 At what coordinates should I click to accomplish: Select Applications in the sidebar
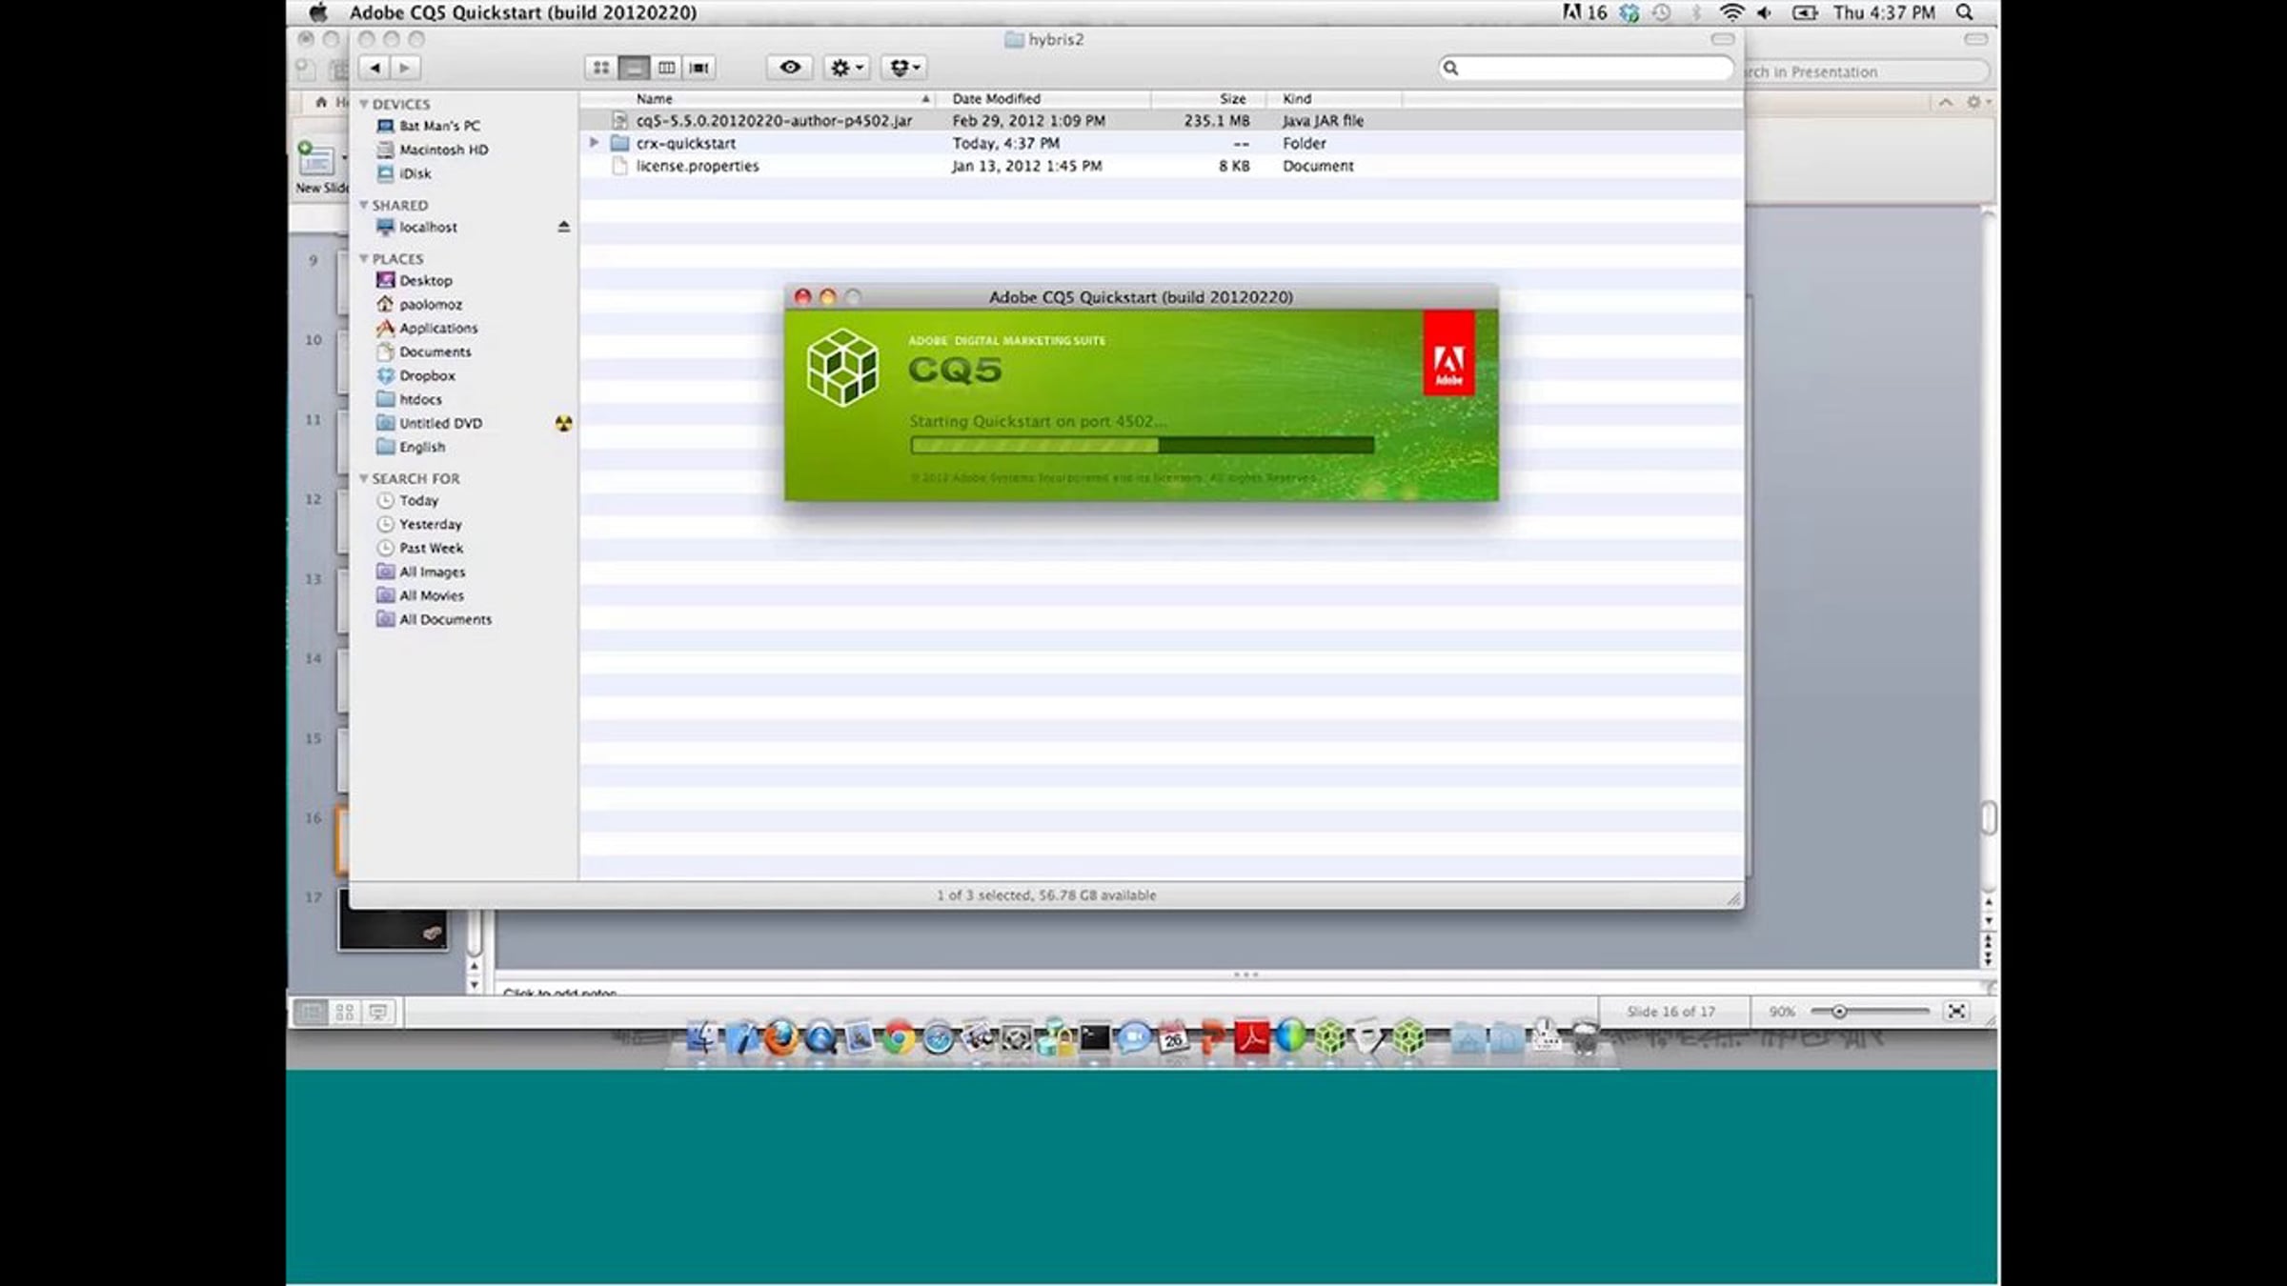click(x=437, y=328)
